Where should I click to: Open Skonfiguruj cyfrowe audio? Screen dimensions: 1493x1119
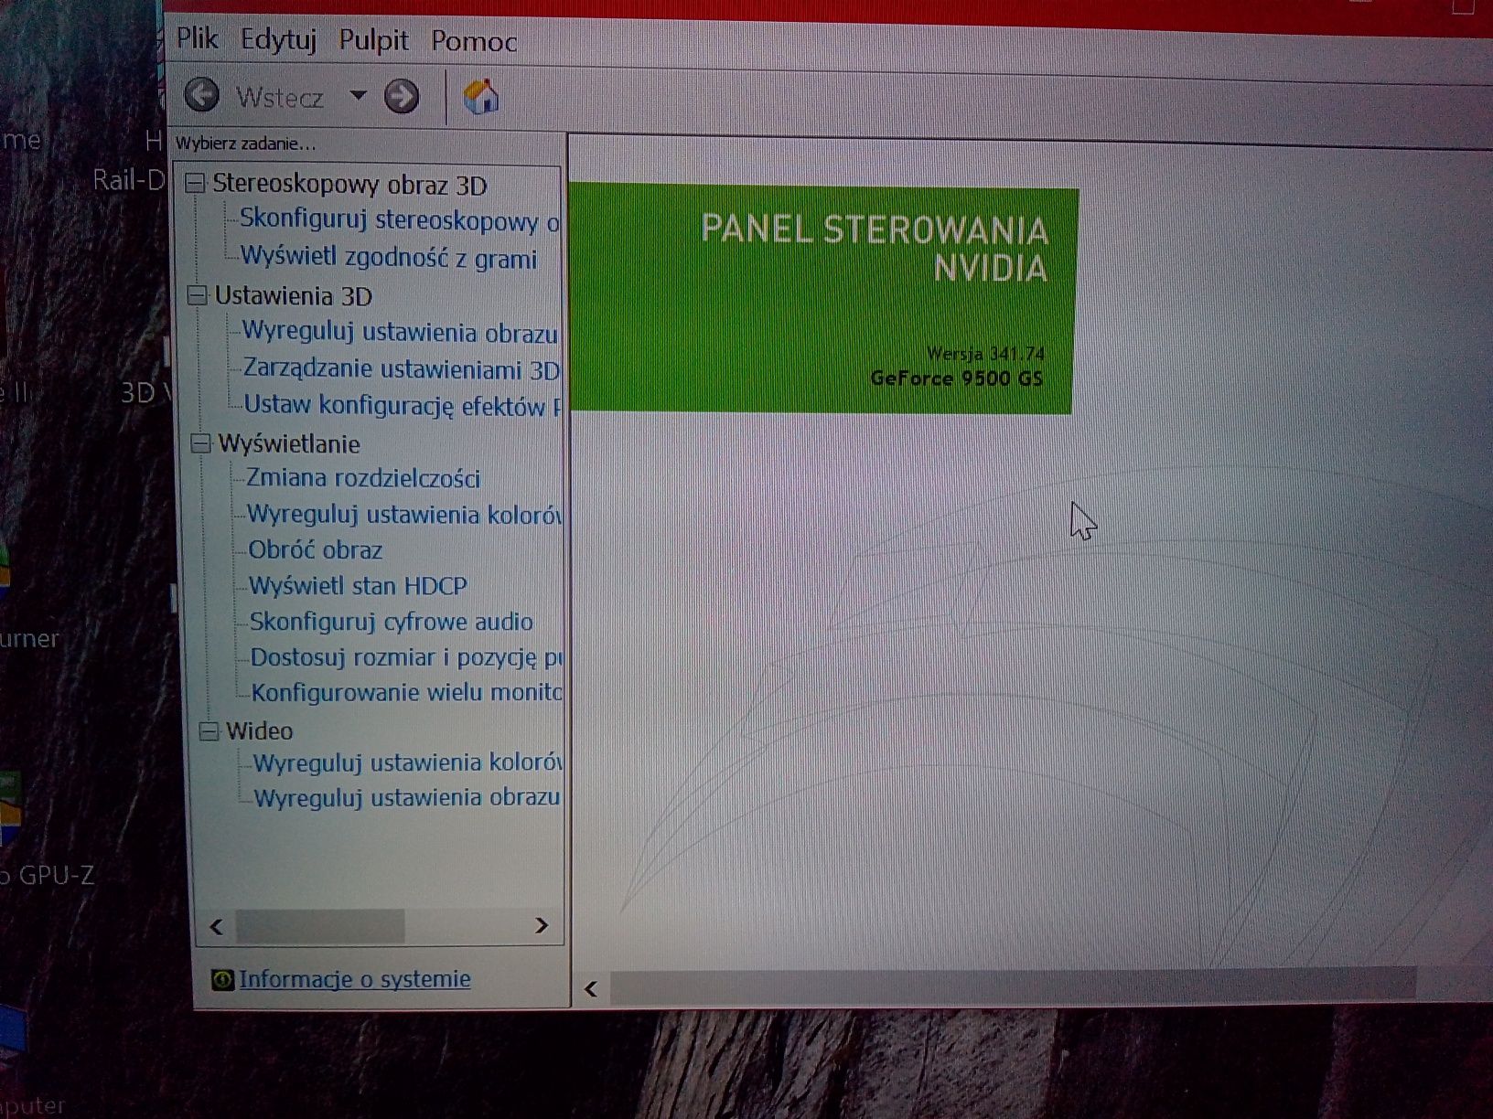coord(392,622)
